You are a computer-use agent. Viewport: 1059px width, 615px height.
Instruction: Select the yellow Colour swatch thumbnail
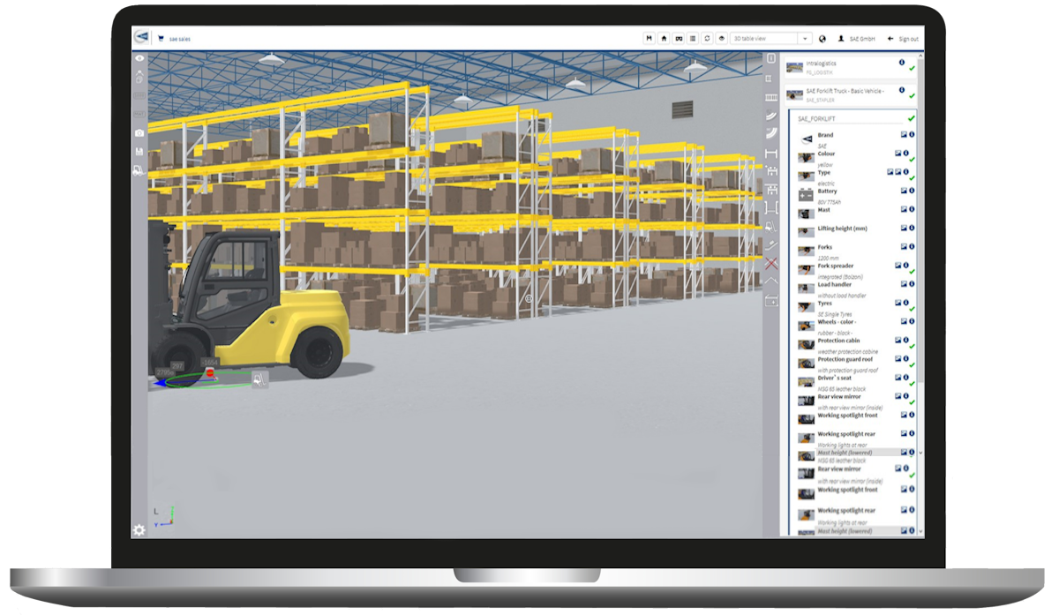click(807, 157)
